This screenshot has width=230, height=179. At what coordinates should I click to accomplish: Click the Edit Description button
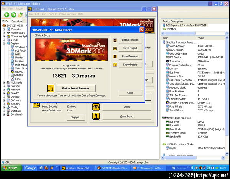130,40
